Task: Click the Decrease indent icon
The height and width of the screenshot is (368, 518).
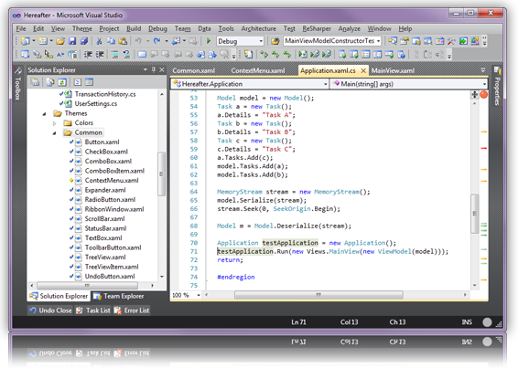Action: (88, 54)
